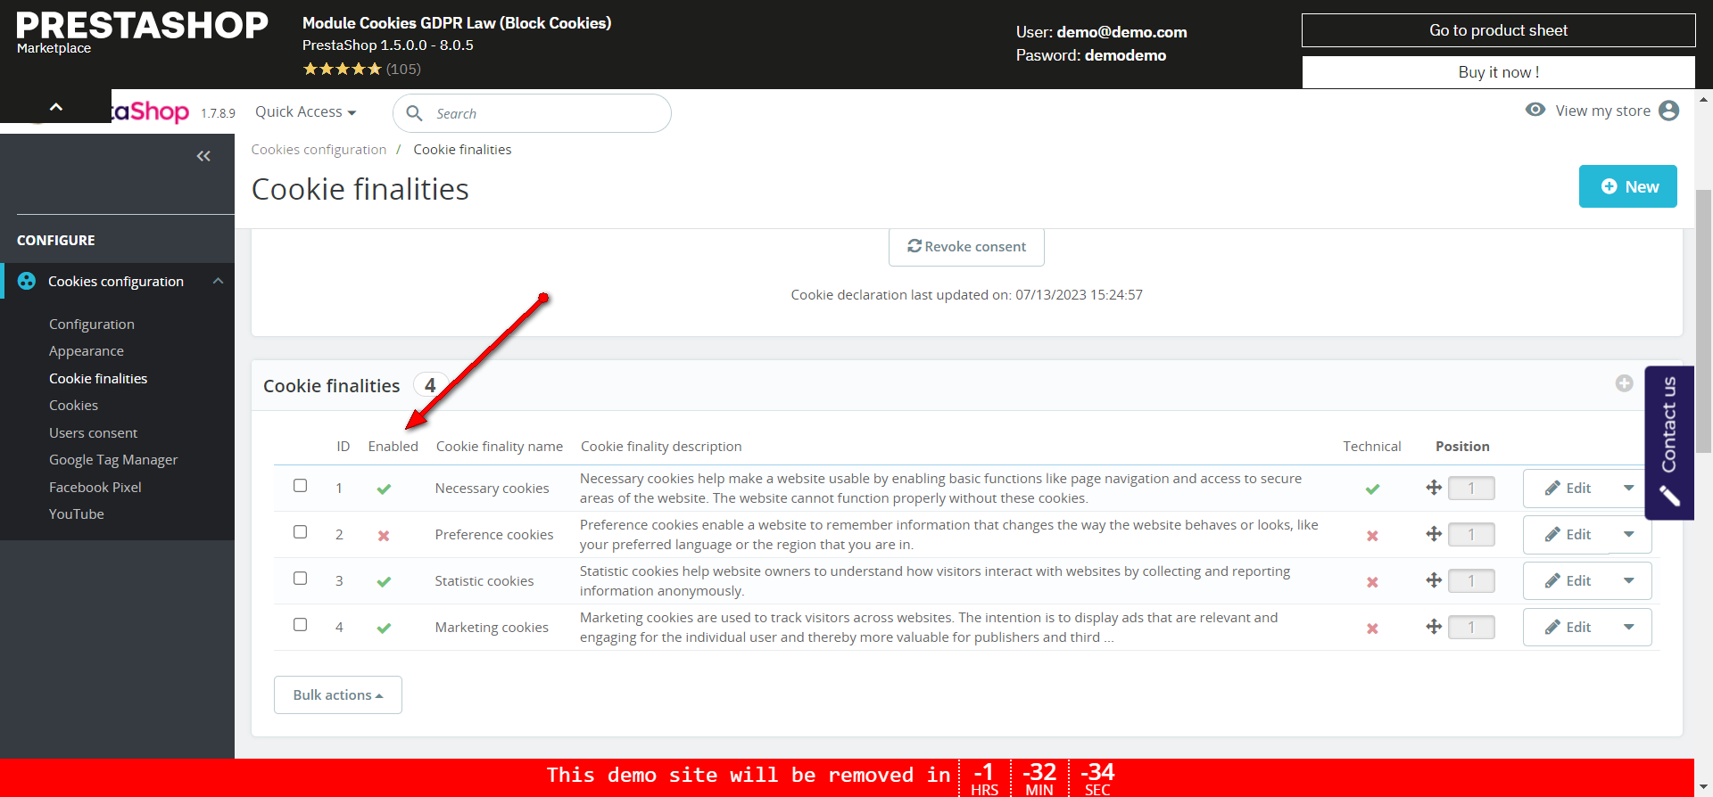Image resolution: width=1713 pixels, height=797 pixels.
Task: Expand the actions arrow for Necessary cookies
Action: tap(1629, 488)
